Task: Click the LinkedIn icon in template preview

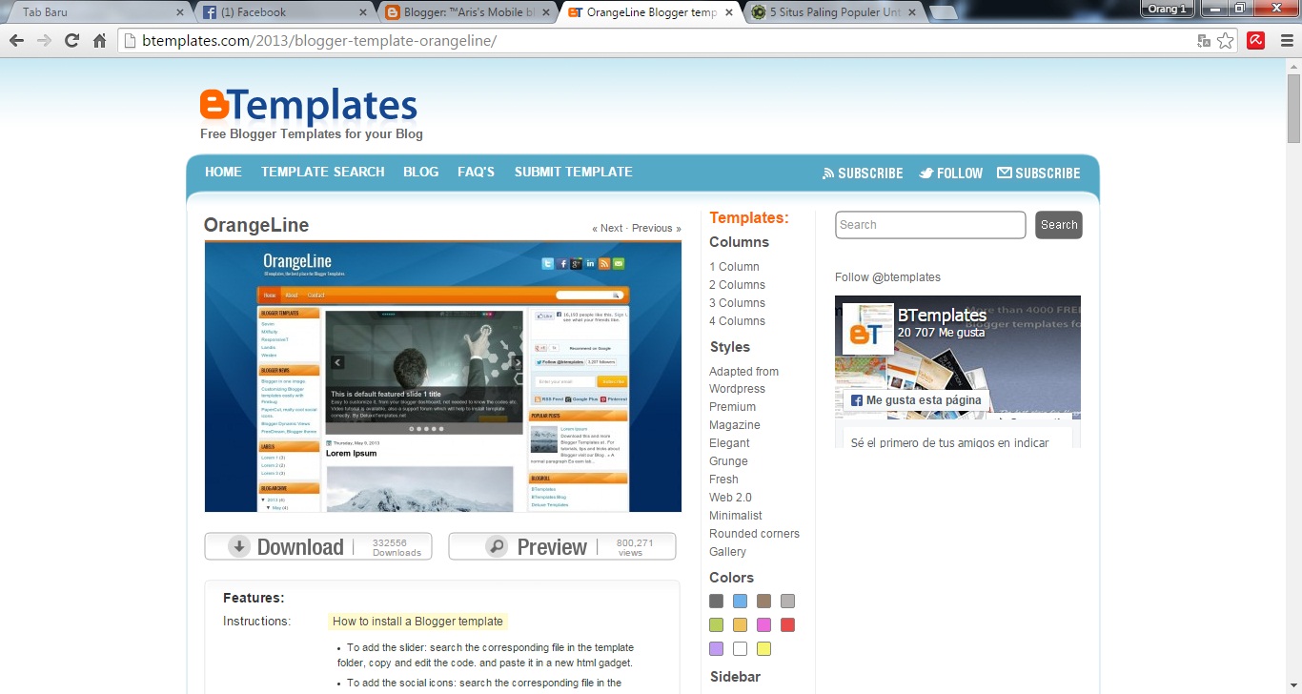Action: click(591, 264)
